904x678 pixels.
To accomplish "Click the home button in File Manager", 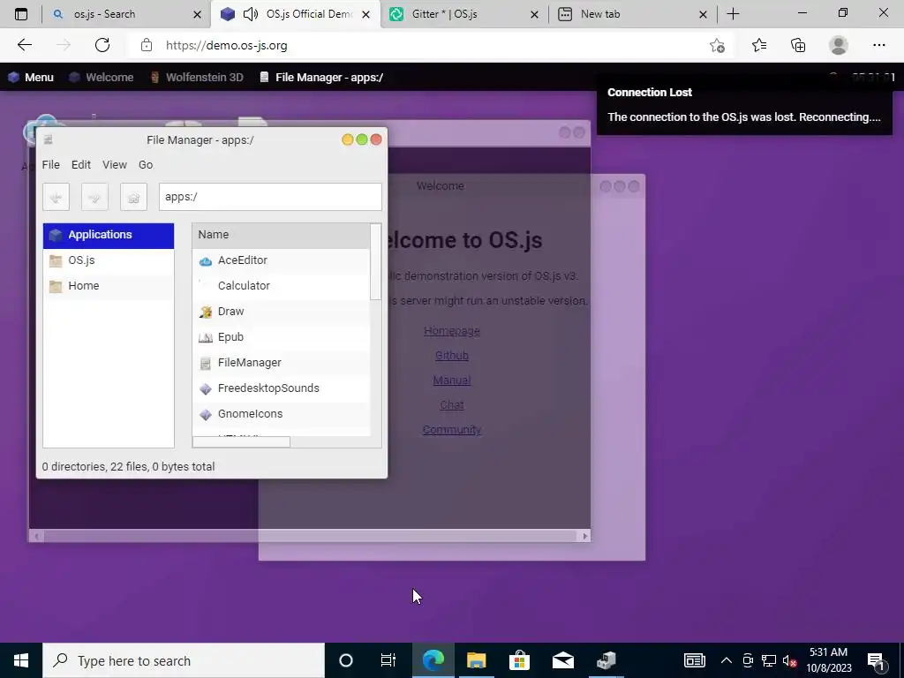I will pyautogui.click(x=134, y=197).
